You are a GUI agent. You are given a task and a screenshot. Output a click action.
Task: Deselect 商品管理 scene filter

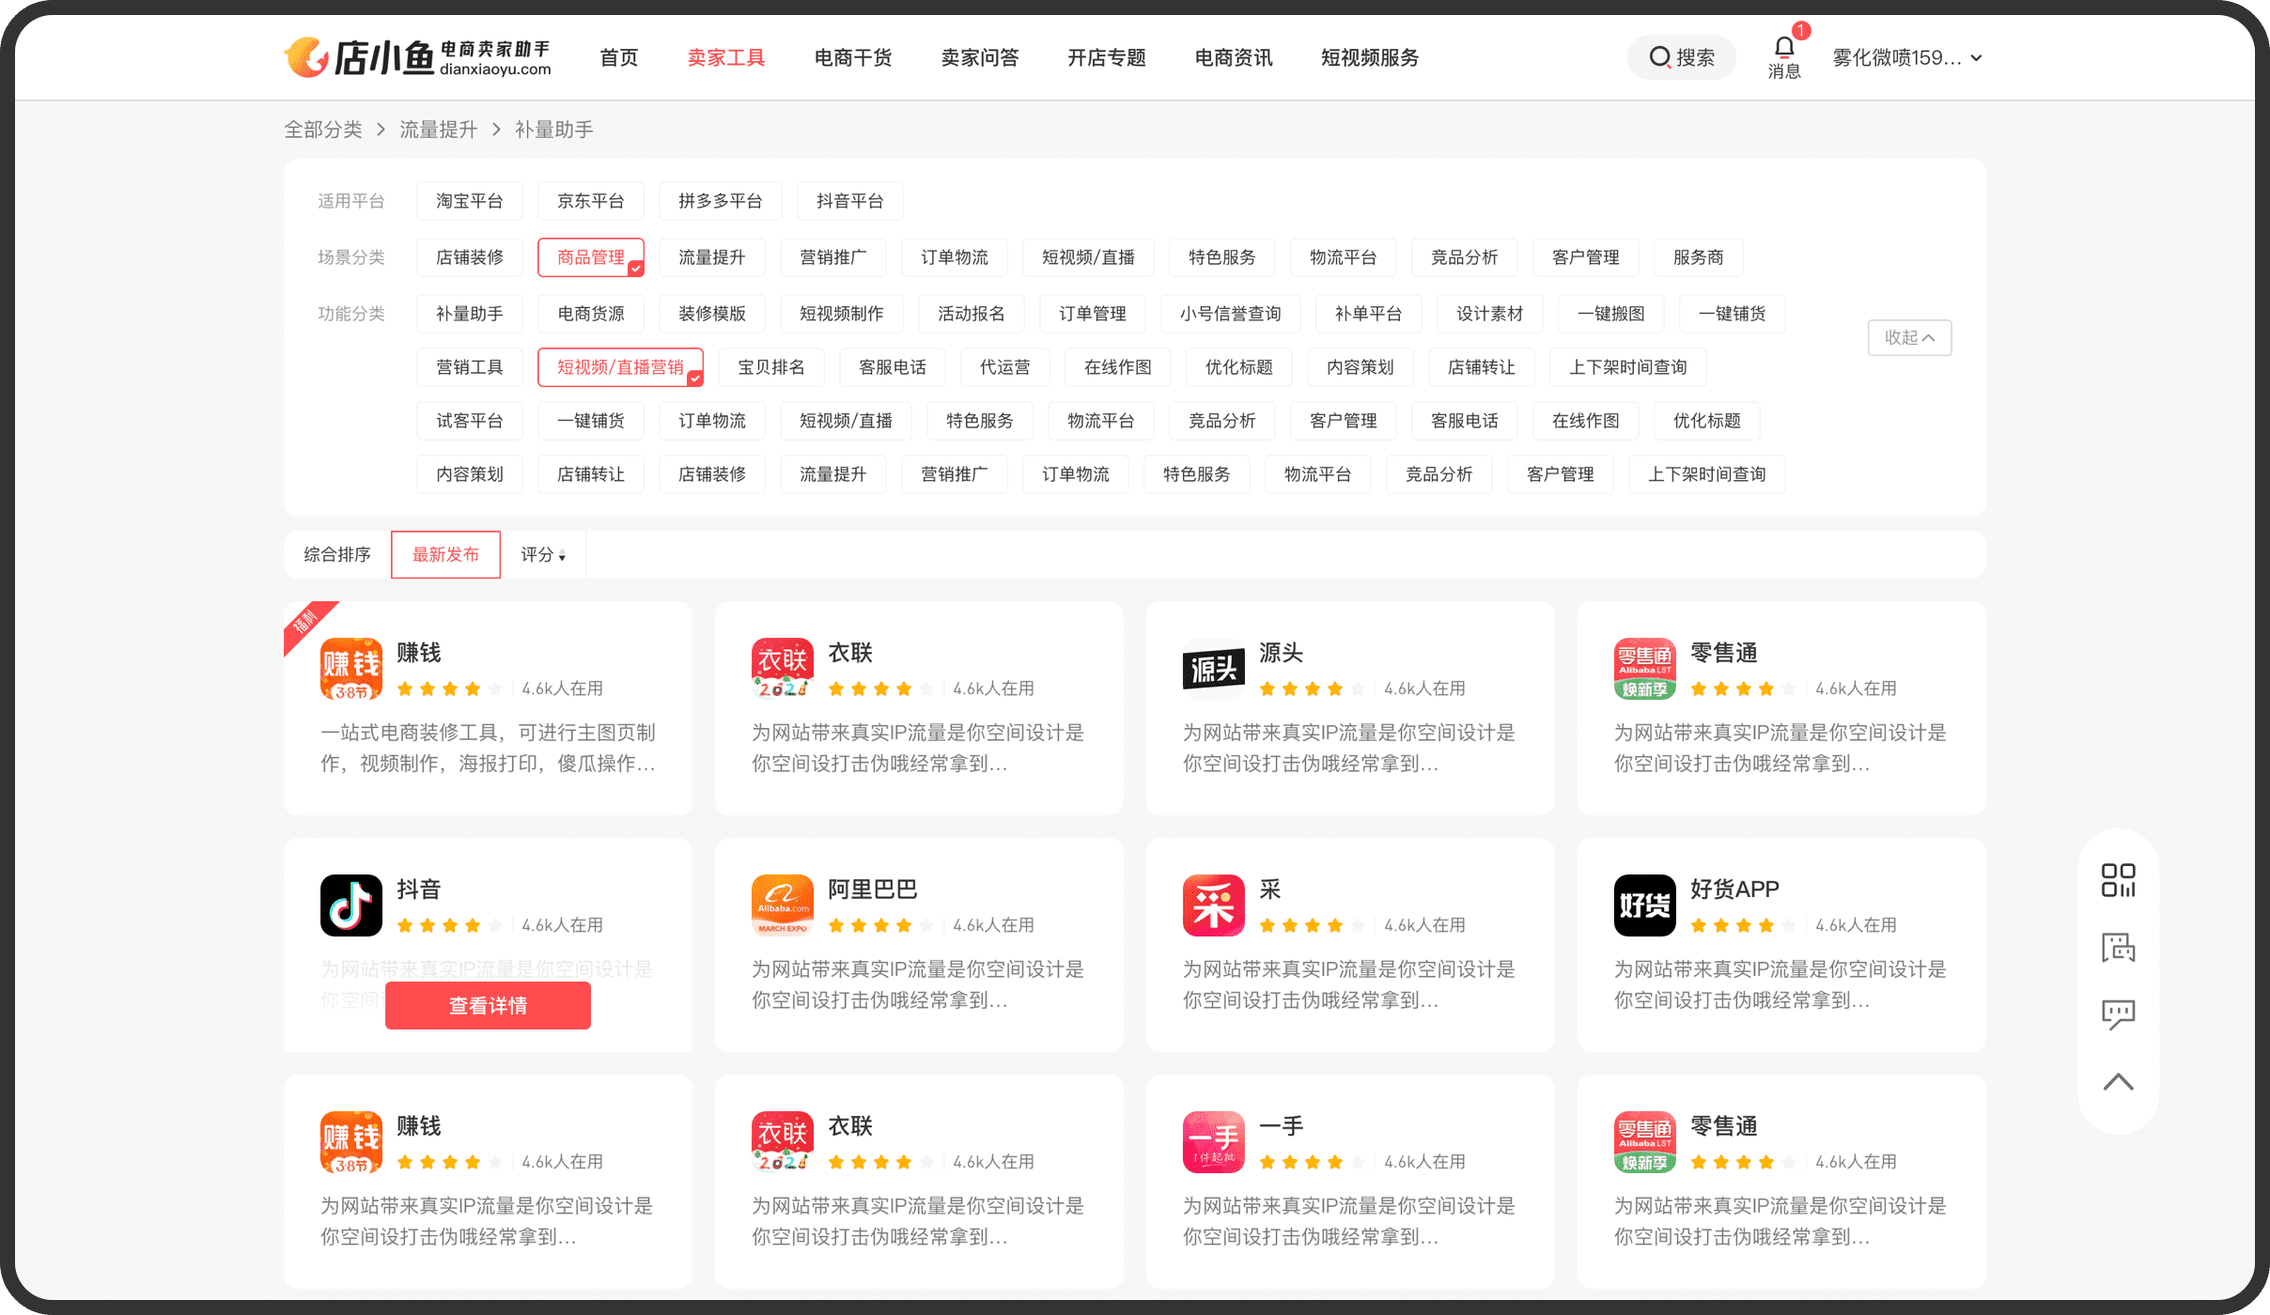[591, 257]
